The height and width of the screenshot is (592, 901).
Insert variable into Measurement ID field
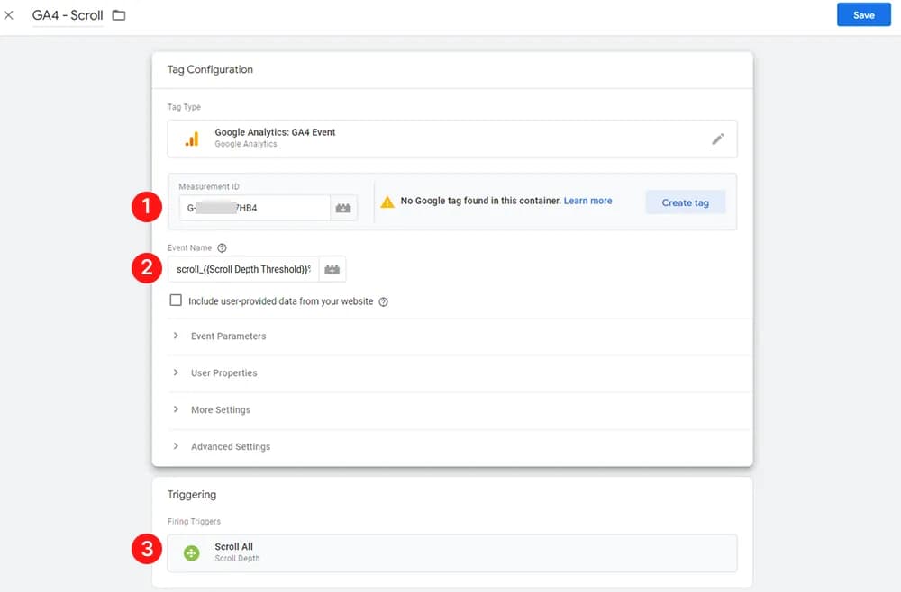(x=343, y=208)
